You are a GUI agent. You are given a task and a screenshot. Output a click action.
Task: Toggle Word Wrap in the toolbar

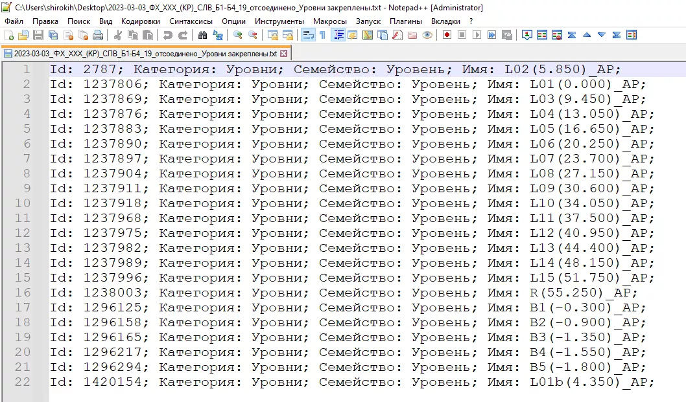pyautogui.click(x=308, y=35)
